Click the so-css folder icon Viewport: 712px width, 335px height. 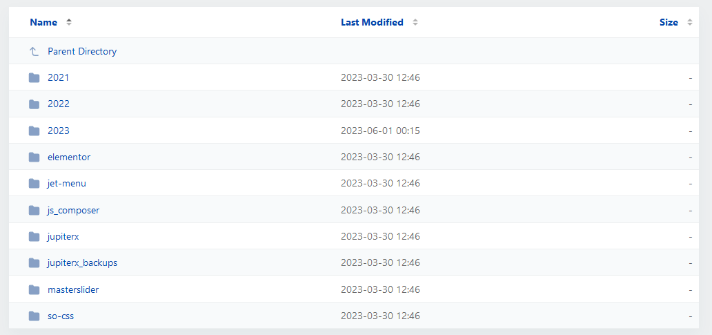(x=34, y=316)
